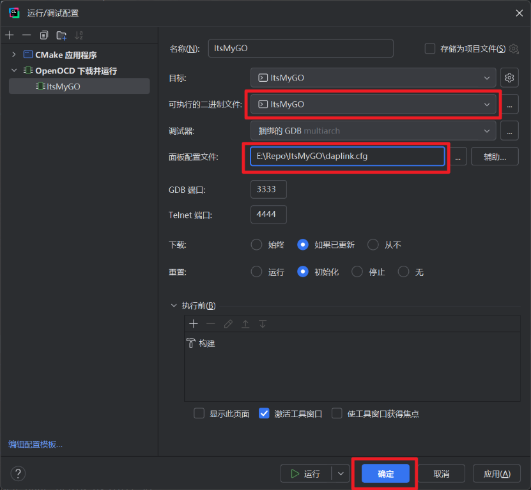This screenshot has width=531, height=490.
Task: Edit the before-launch task
Action: 228,324
